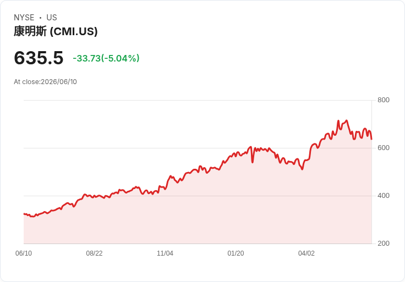
Task: Click the sharp dip after 01/20
Action: tap(253, 162)
